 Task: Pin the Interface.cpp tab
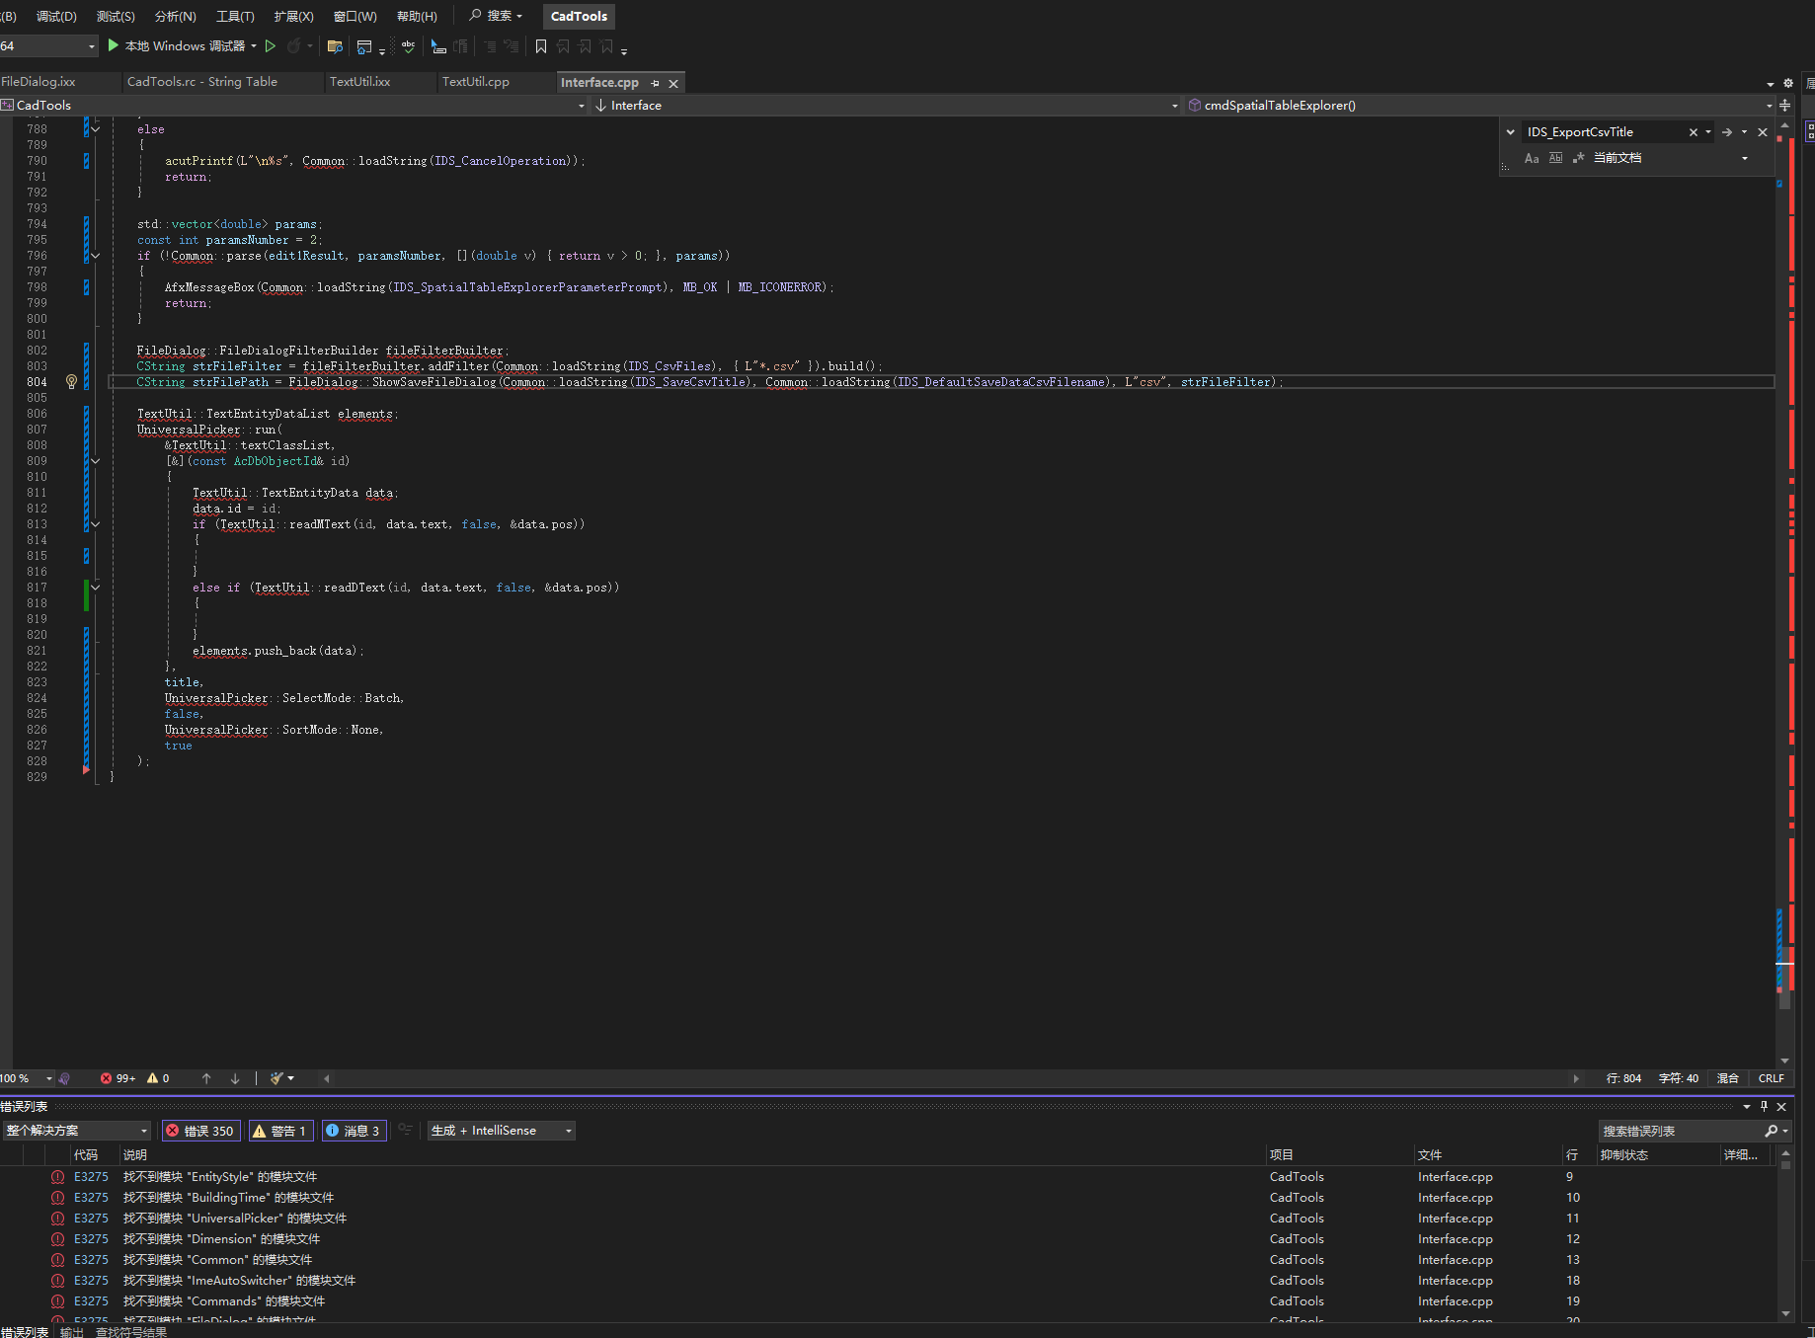click(x=655, y=83)
